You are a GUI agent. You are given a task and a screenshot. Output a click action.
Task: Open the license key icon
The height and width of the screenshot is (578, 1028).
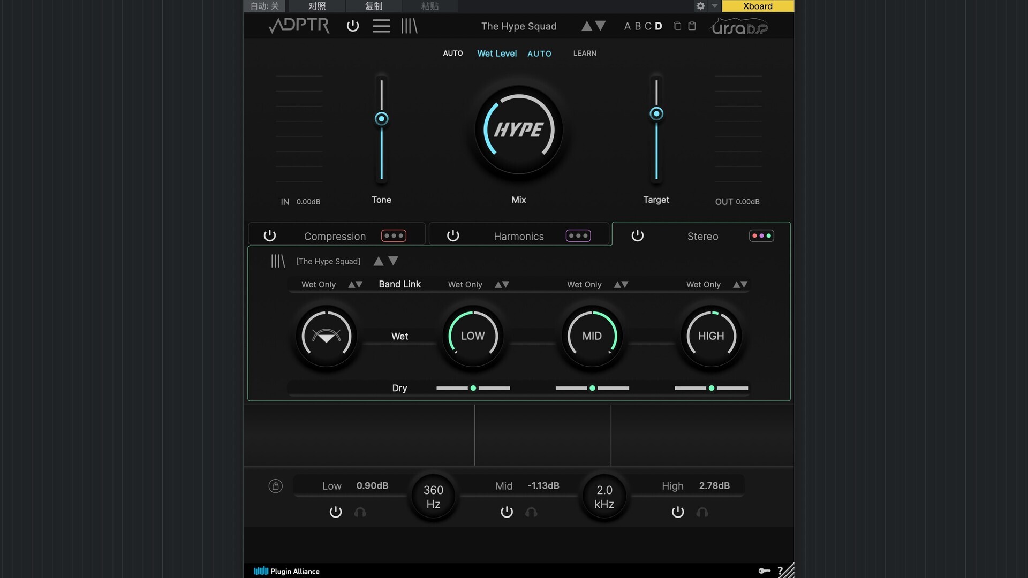[x=765, y=571]
